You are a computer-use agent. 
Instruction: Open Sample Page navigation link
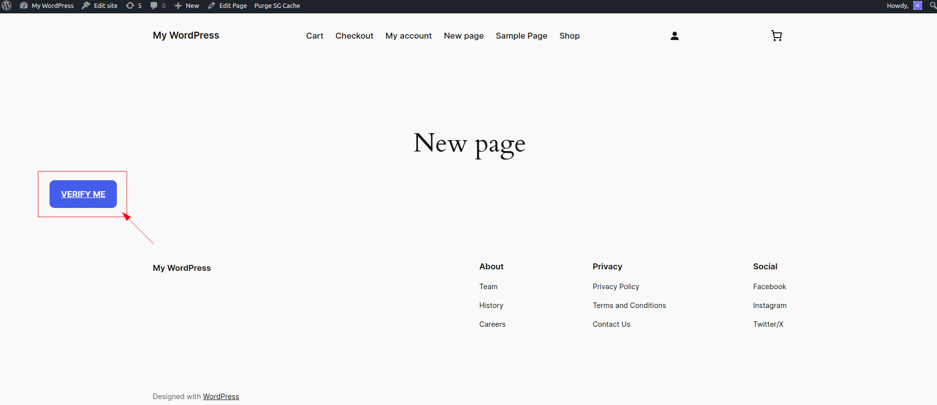(x=521, y=36)
